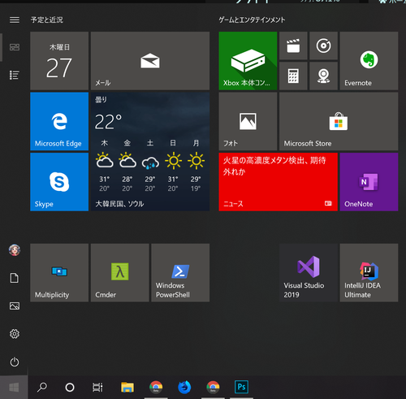Open Pictures from Start sidebar

(15, 306)
